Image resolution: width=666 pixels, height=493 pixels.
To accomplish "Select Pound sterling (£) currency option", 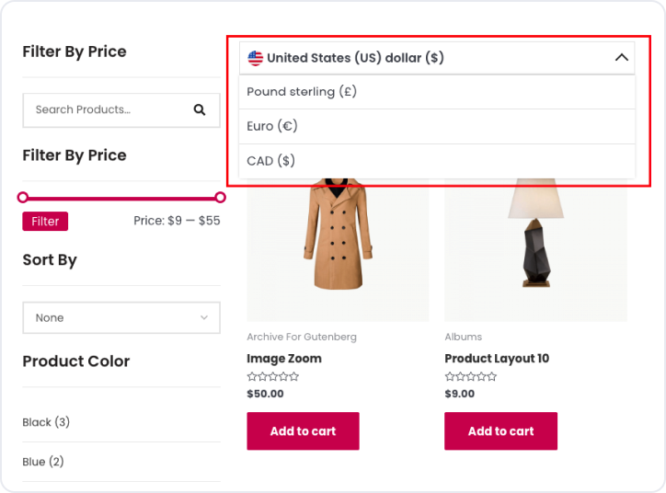I will (302, 92).
